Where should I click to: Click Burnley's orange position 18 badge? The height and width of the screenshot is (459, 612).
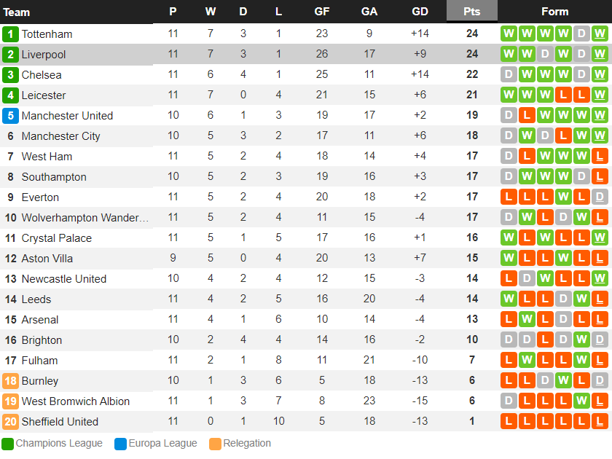coord(10,381)
